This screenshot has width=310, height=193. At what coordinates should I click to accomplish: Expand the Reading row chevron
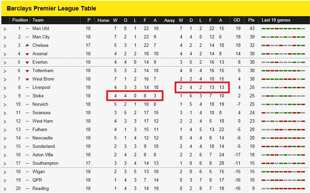(5, 189)
